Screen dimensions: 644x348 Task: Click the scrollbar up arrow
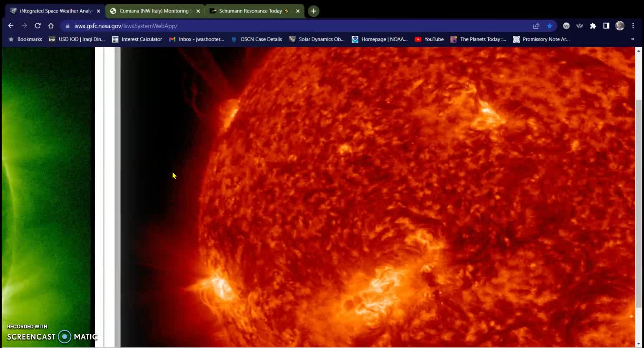(x=638, y=50)
